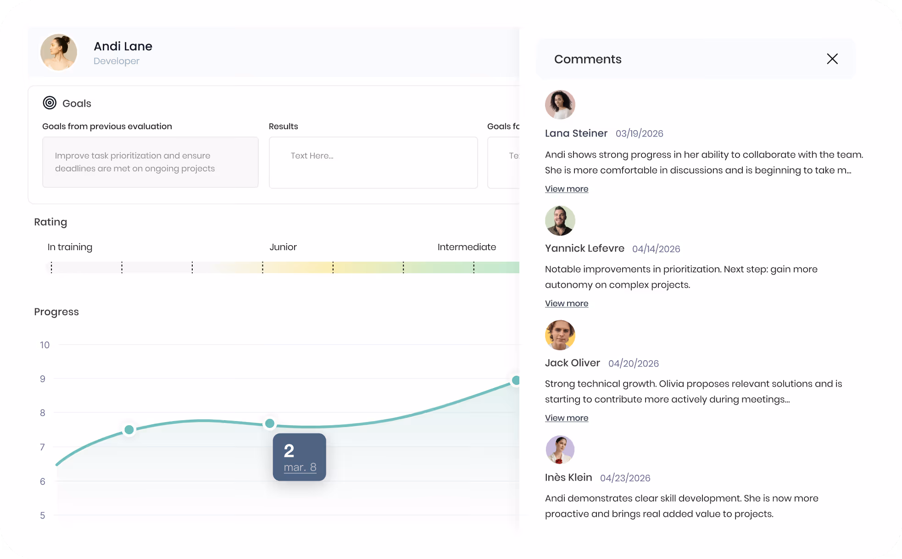Click the date '04/23/2026'
The width and height of the screenshot is (902, 559).
pos(625,478)
